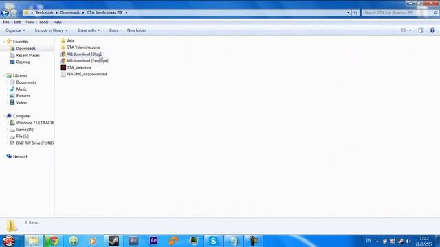
Task: Click the Back navigation arrow
Action: pyautogui.click(x=5, y=12)
